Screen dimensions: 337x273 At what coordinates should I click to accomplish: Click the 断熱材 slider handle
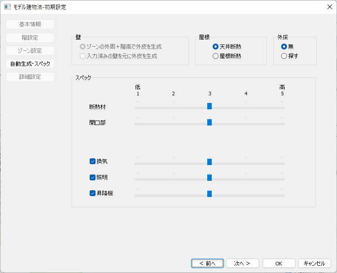point(209,106)
